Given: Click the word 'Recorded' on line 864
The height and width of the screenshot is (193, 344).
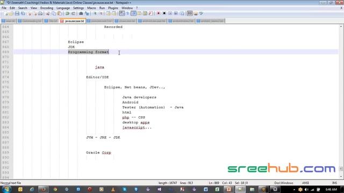Looking at the screenshot, I should tap(113, 27).
